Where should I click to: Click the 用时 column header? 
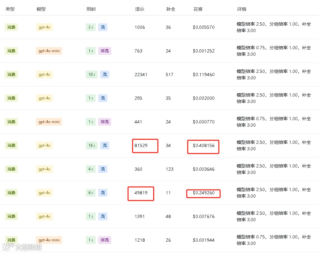91,9
